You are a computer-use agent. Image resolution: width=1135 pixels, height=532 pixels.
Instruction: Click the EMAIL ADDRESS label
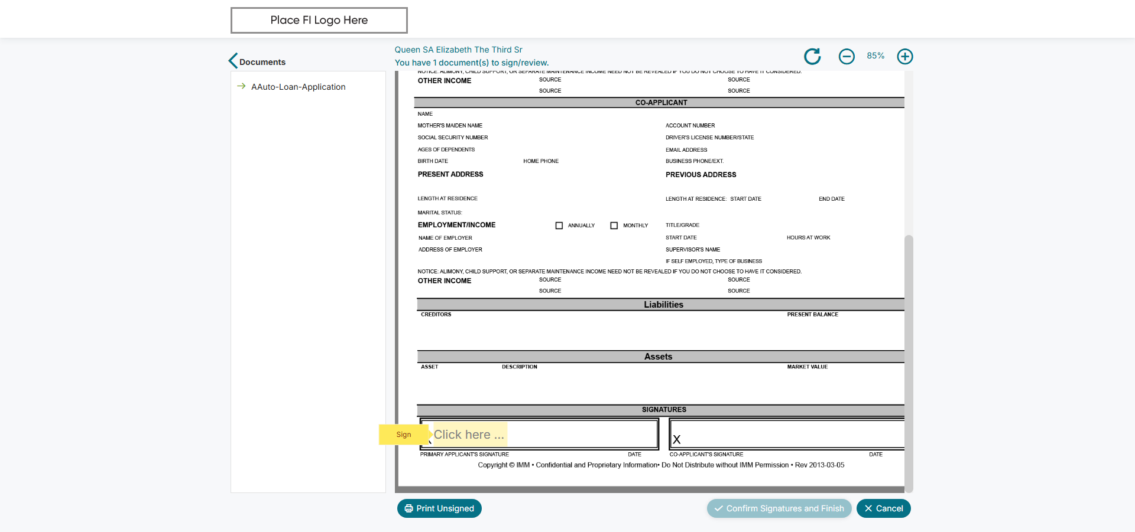(x=686, y=150)
